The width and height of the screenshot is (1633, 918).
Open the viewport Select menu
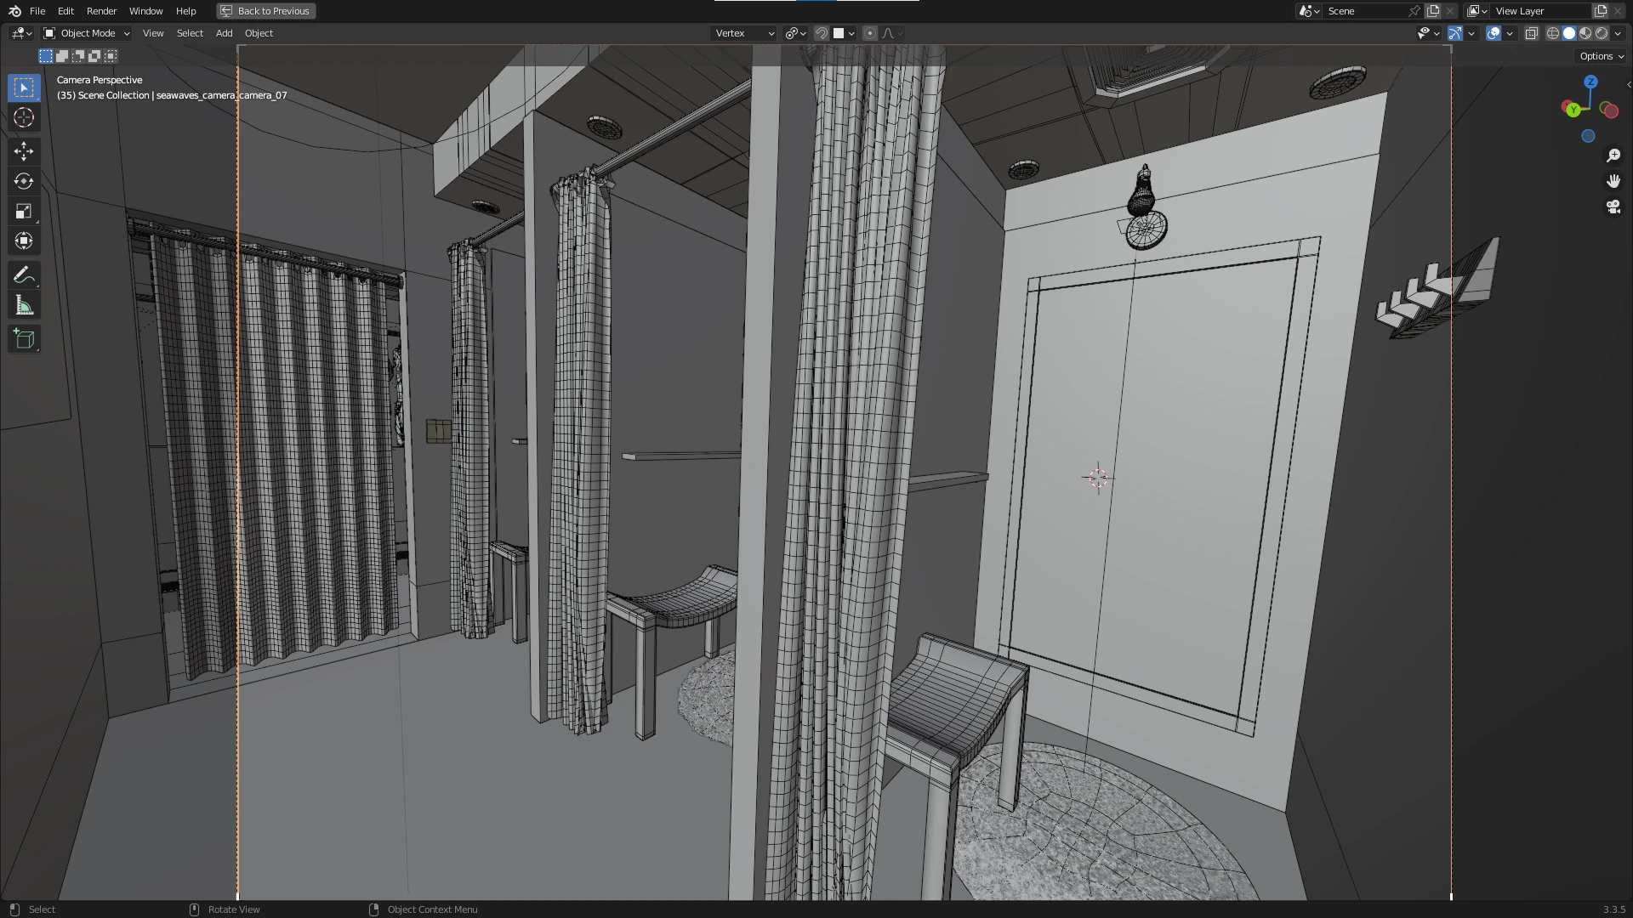point(190,33)
